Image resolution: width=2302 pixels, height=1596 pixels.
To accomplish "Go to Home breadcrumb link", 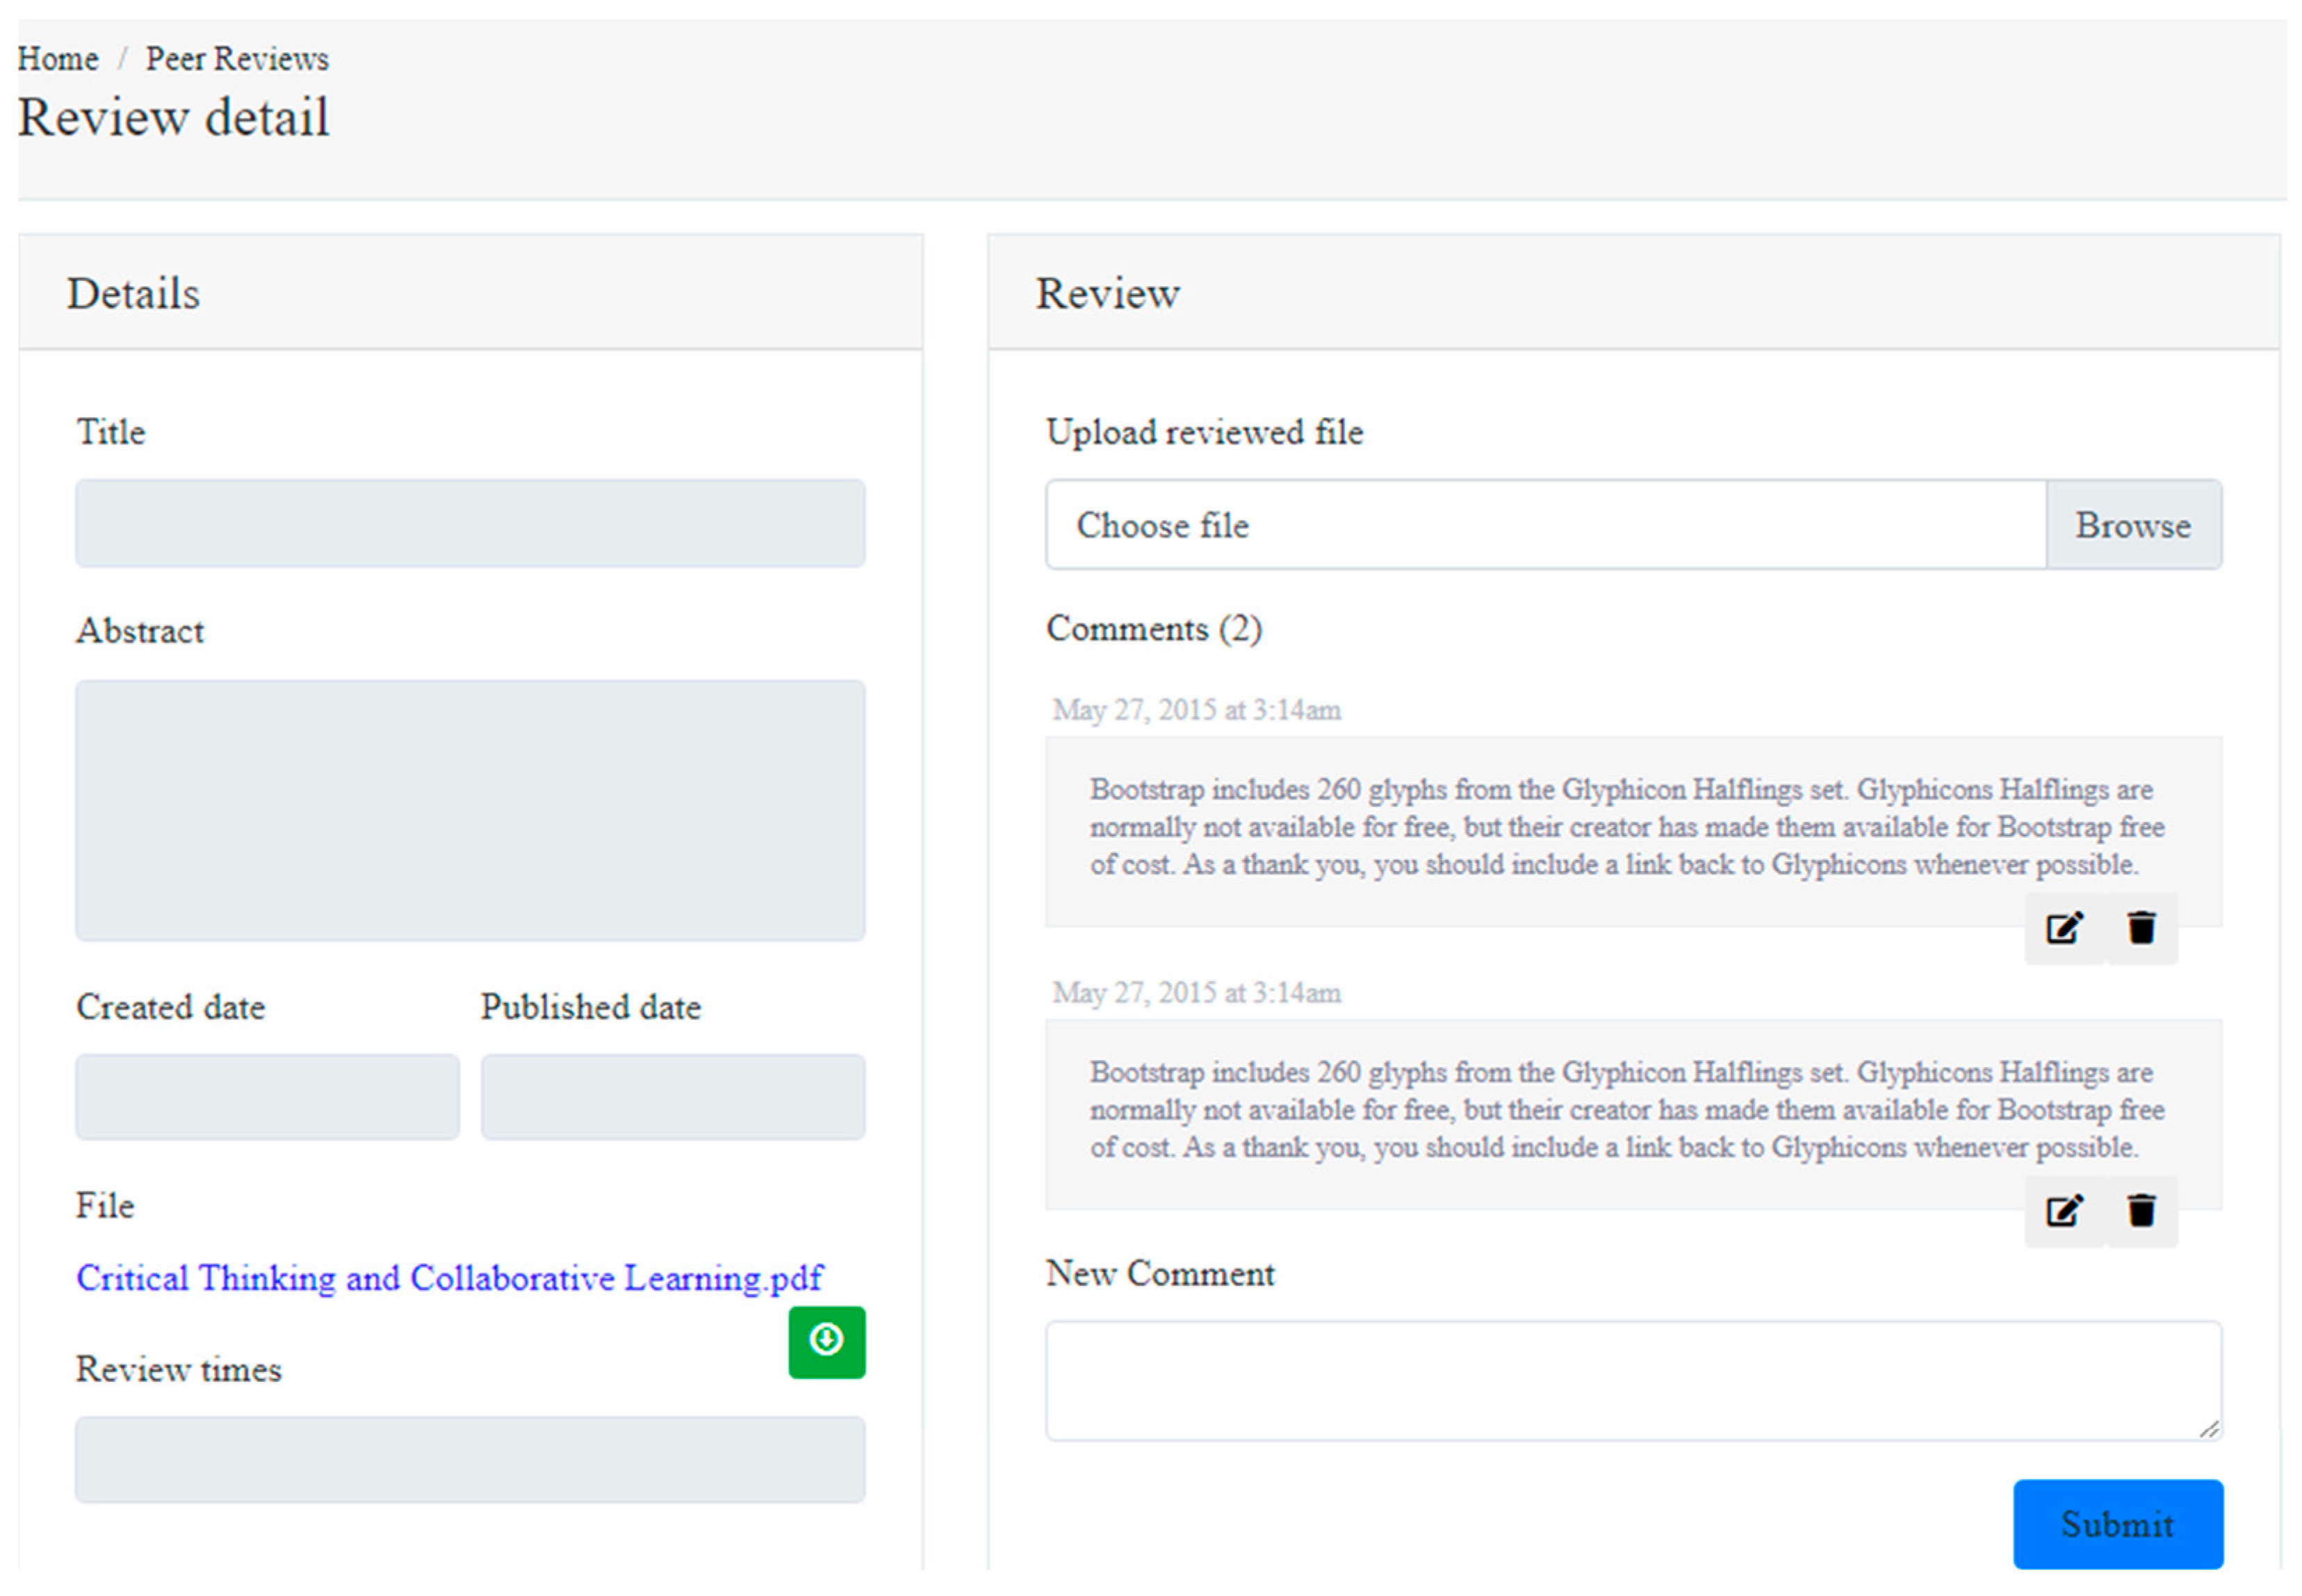I will tap(58, 59).
